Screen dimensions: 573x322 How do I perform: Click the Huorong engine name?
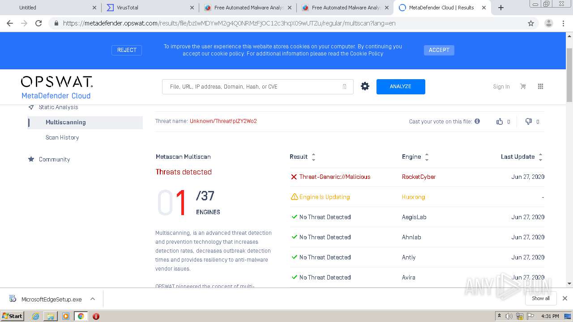point(414,197)
